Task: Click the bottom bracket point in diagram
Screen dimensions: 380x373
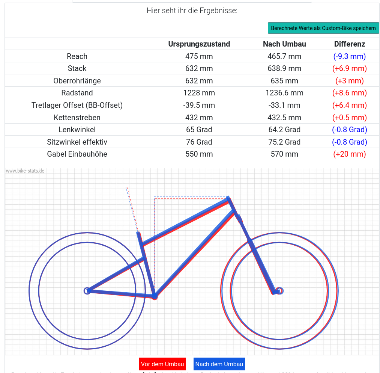Action: 154,297
